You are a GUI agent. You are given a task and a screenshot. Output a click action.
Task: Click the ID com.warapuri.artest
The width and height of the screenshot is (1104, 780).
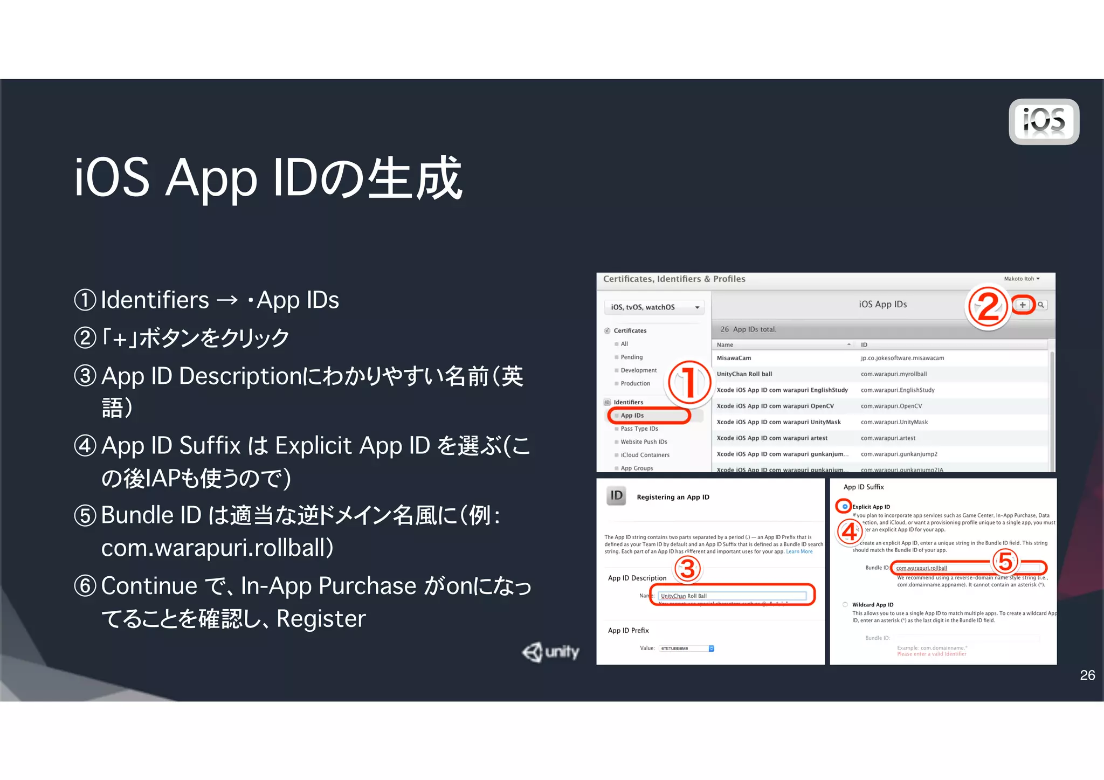(x=888, y=438)
